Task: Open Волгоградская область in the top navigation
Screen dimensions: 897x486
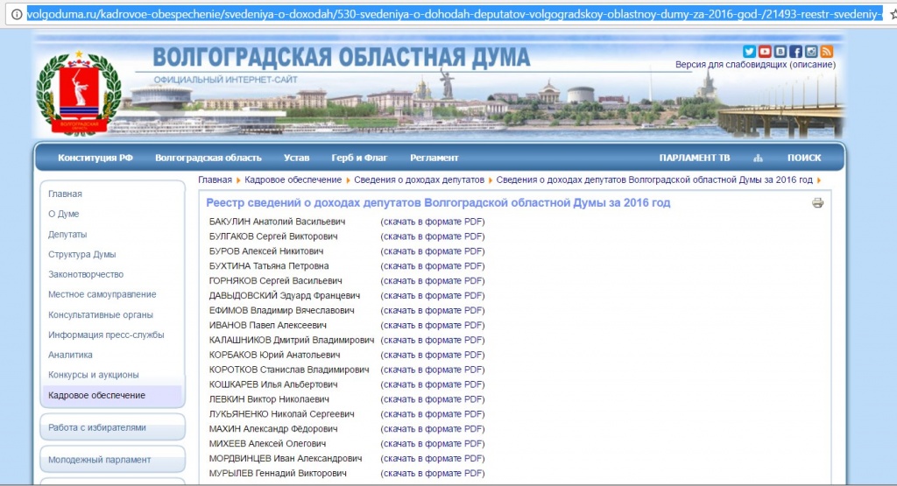Action: [x=208, y=158]
